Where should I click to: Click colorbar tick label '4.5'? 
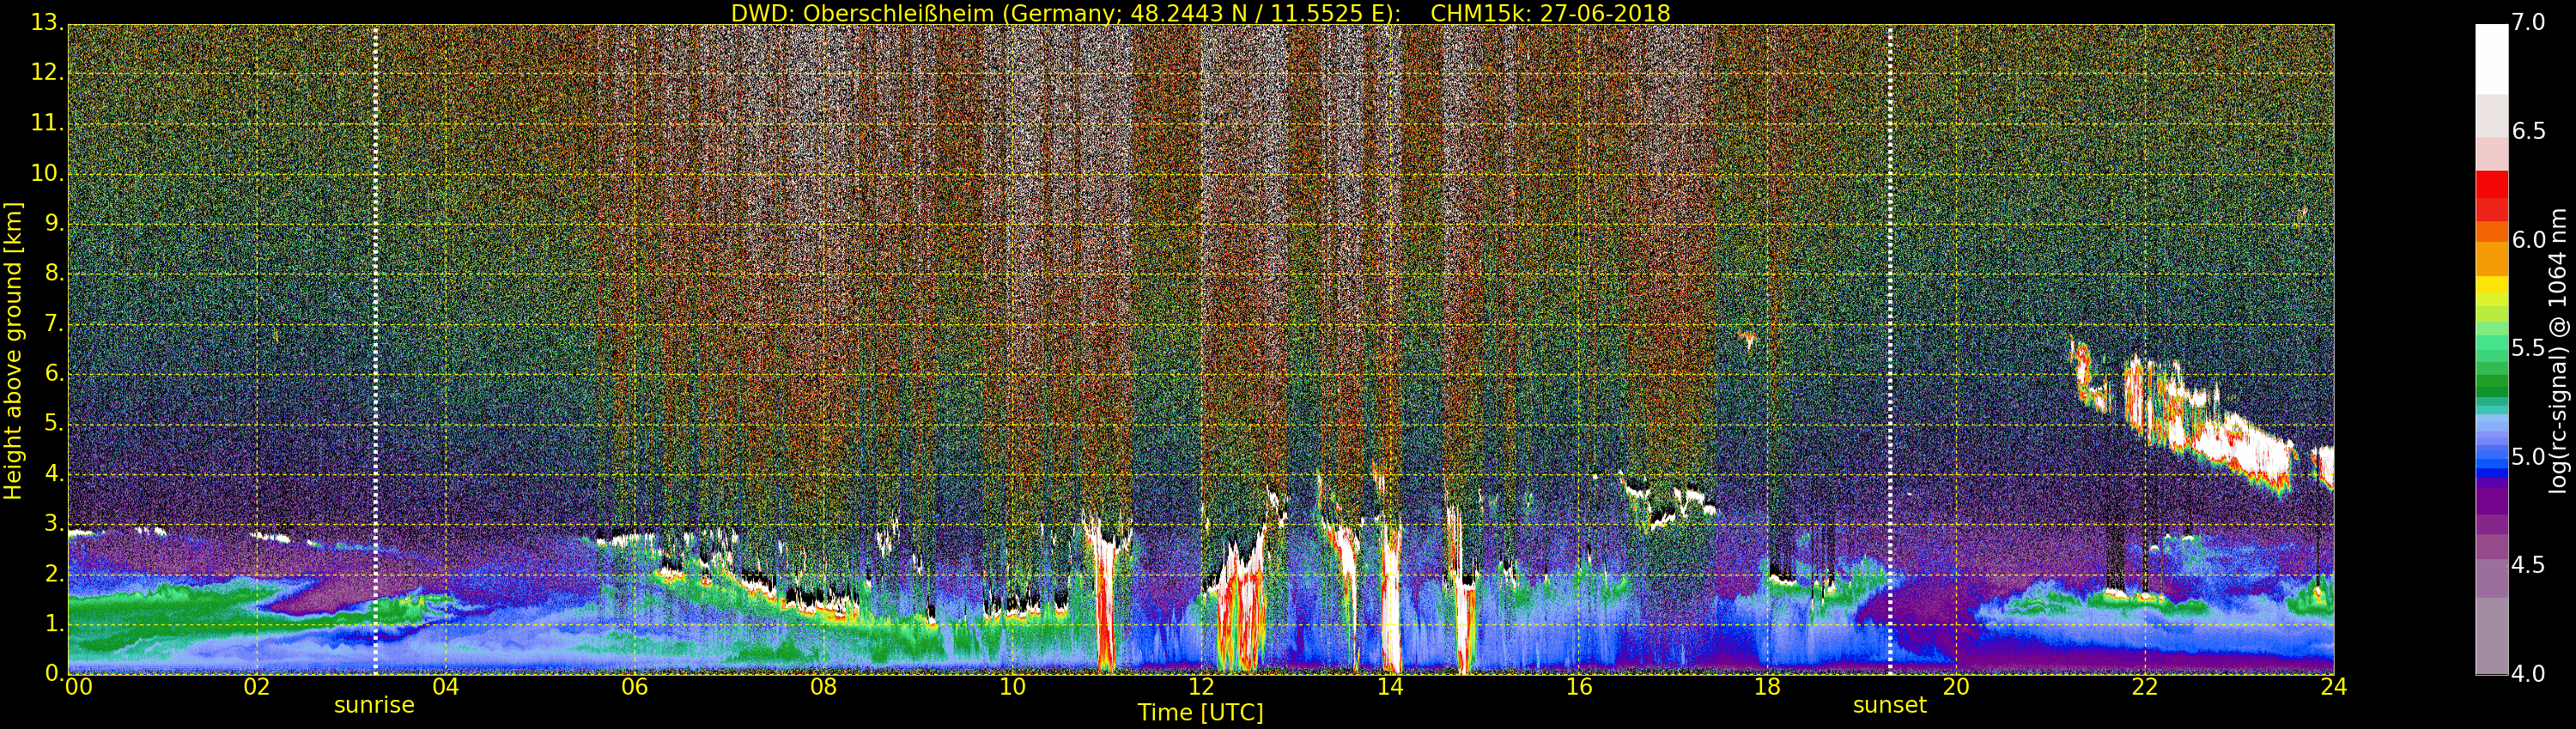point(2529,565)
